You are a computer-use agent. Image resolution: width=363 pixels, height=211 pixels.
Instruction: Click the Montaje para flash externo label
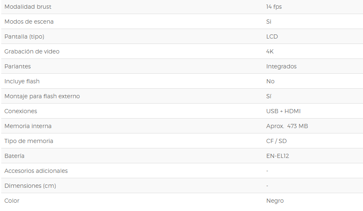(42, 96)
